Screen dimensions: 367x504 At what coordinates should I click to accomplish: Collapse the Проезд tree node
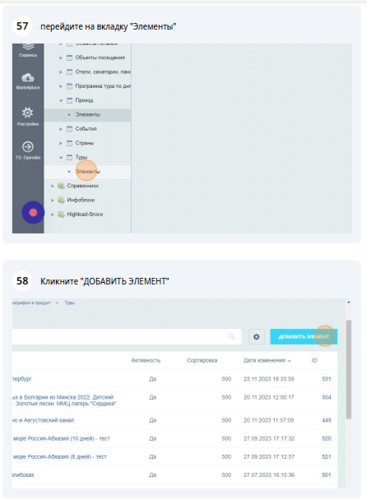pos(60,100)
